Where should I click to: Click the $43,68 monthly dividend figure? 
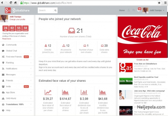[x=103, y=99]
